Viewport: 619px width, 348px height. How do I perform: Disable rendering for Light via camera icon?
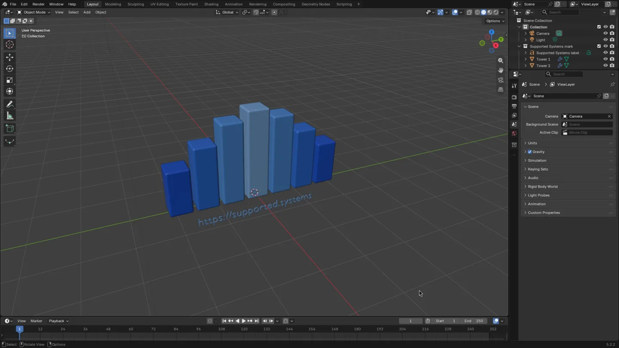(612, 40)
